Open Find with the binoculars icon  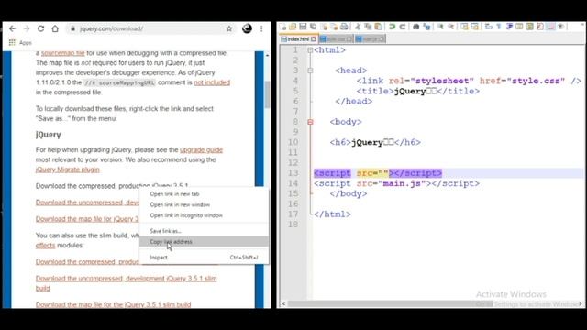pos(415,27)
